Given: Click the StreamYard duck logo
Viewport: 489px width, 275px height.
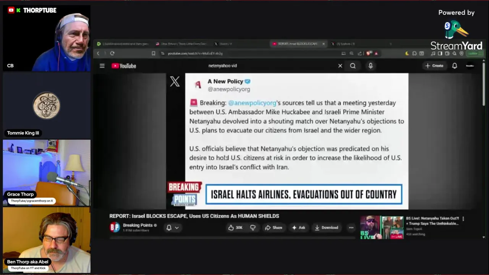Looking at the screenshot, I should pos(456,29).
